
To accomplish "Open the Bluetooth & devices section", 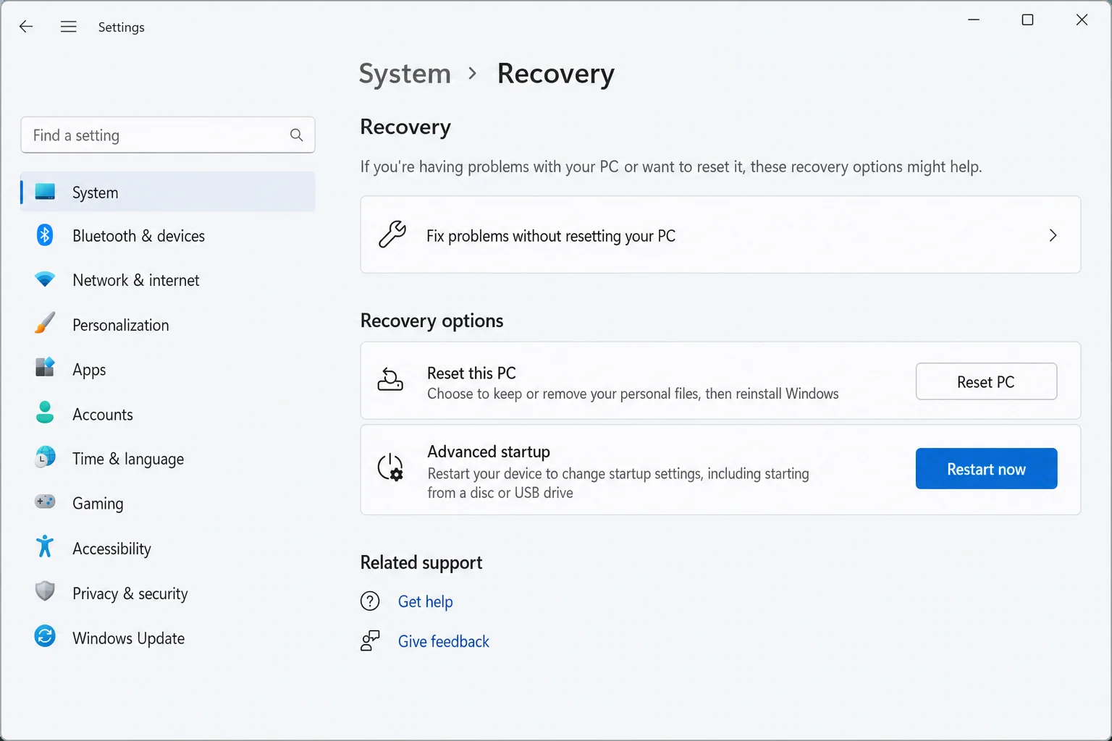I will pos(168,236).
